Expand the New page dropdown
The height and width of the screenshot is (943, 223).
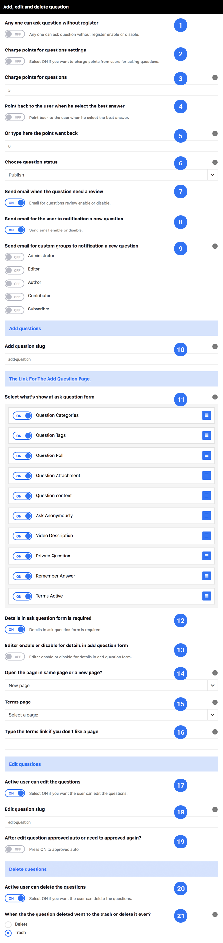pyautogui.click(x=111, y=685)
